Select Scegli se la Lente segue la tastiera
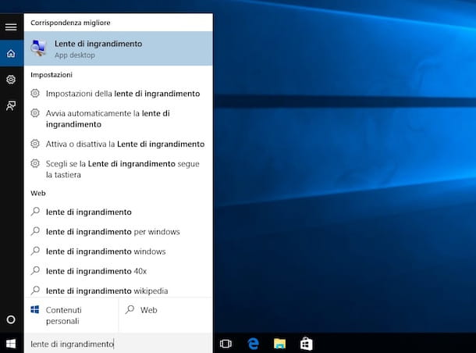 [123, 169]
